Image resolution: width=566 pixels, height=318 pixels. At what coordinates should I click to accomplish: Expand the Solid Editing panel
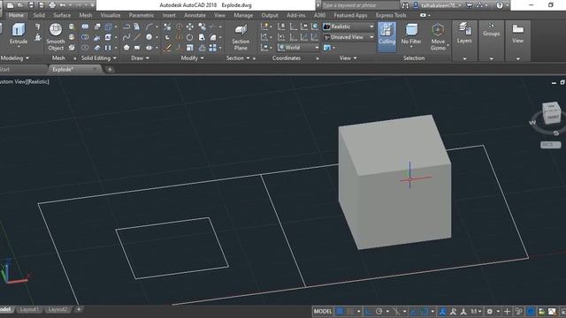point(98,58)
